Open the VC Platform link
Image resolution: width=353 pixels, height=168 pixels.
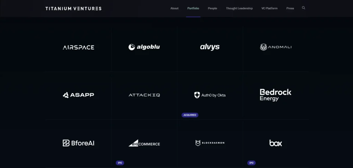pos(270,8)
